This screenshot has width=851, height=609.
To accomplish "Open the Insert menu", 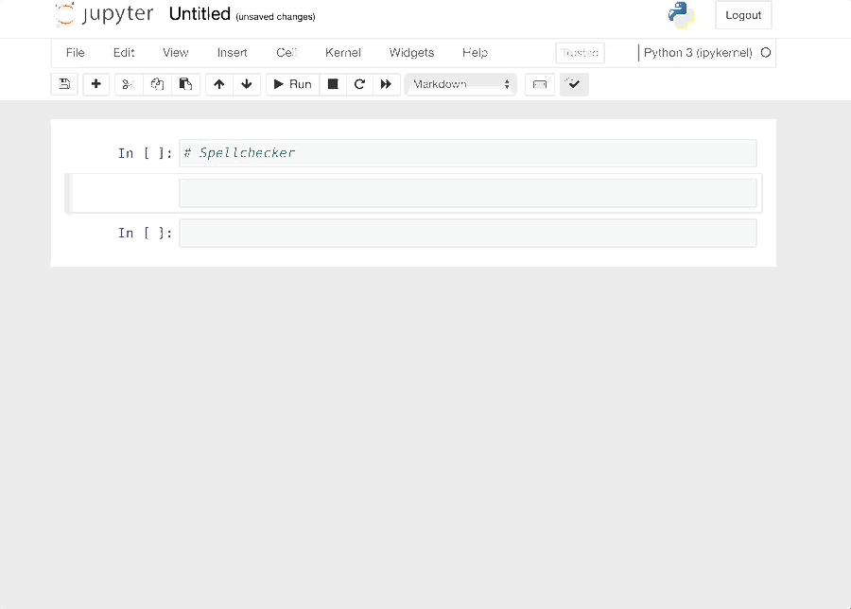I will tap(233, 53).
